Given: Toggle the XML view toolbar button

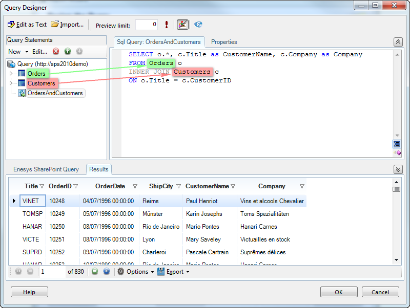Looking at the screenshot, I should pos(182,25).
